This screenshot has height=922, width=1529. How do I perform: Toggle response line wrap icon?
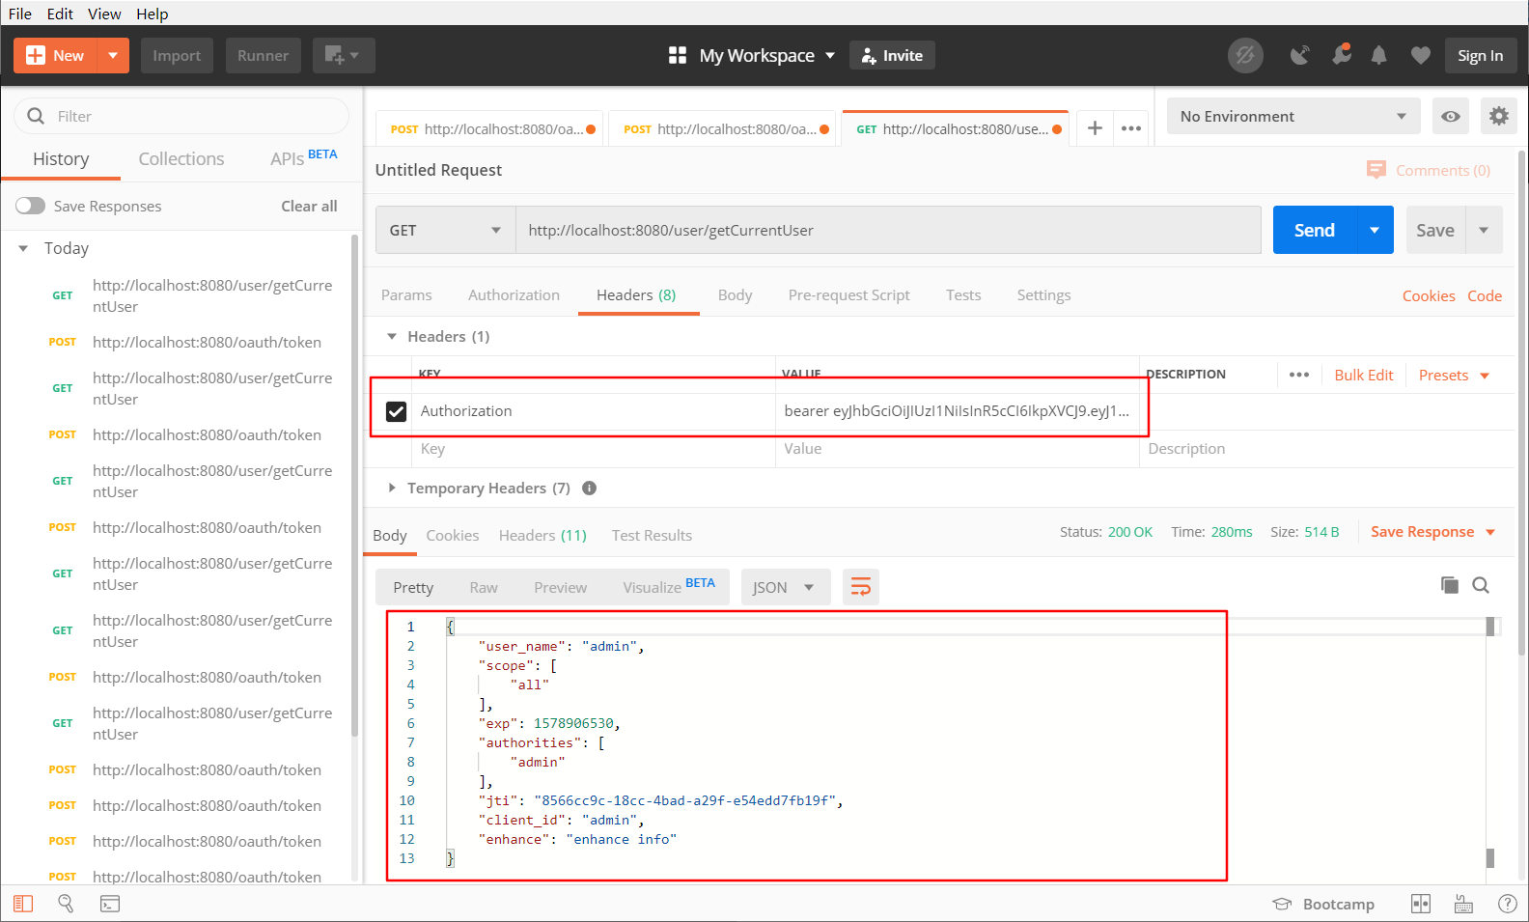(x=860, y=587)
